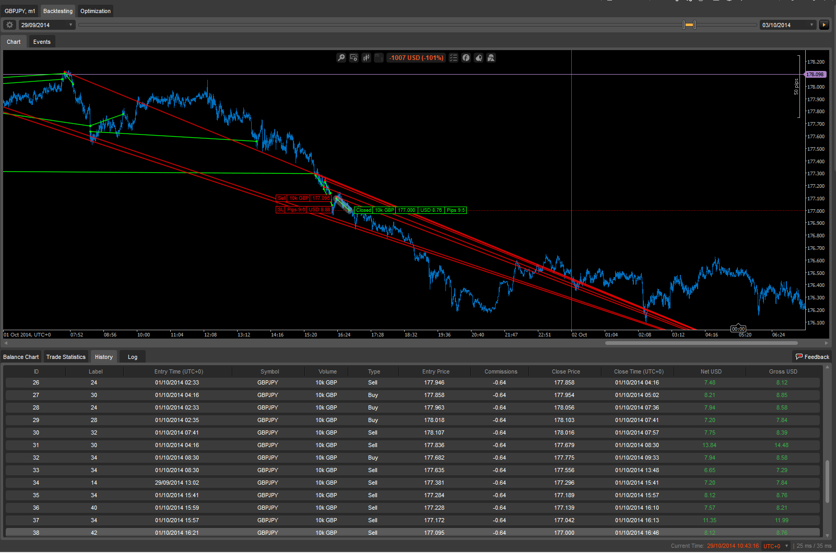Sort history by Volume column header
The height and width of the screenshot is (553, 836).
[x=328, y=371]
